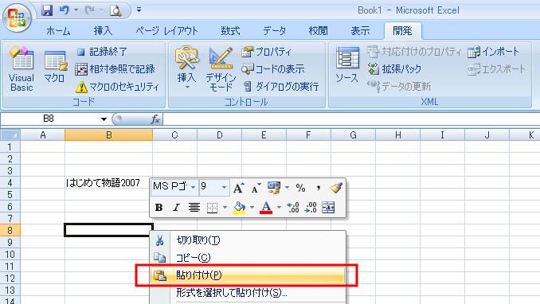540x304 pixels.
Task: Expand the MS Pゴ font name dropdown
Action: [193, 187]
